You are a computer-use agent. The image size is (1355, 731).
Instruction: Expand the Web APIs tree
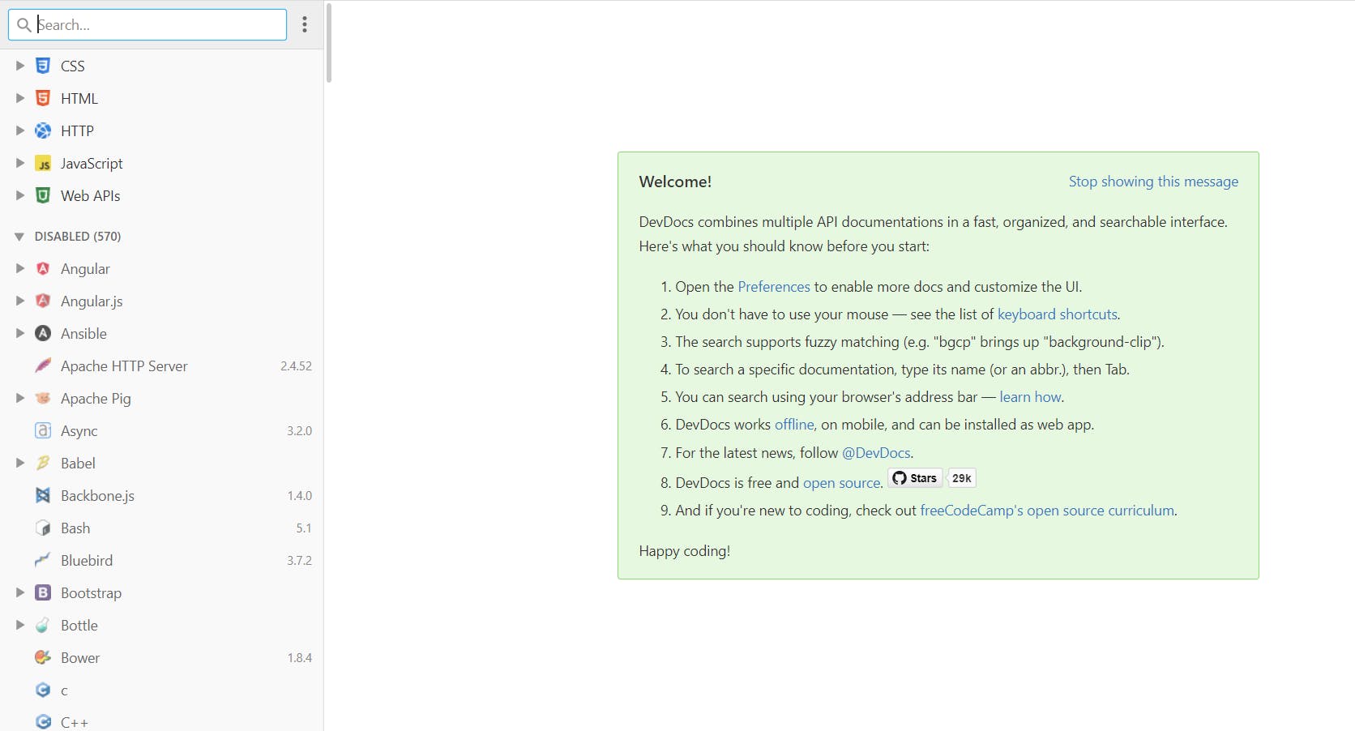coord(20,195)
